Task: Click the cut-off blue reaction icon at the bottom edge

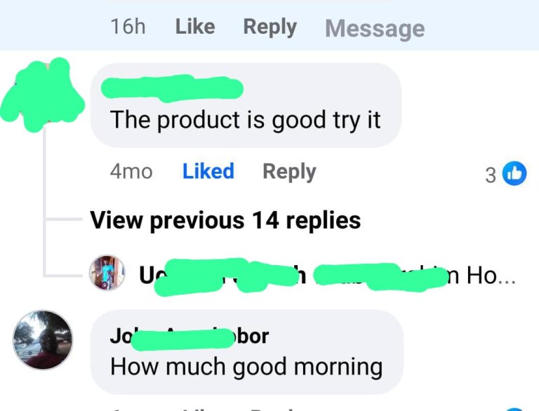Action: pos(514,409)
